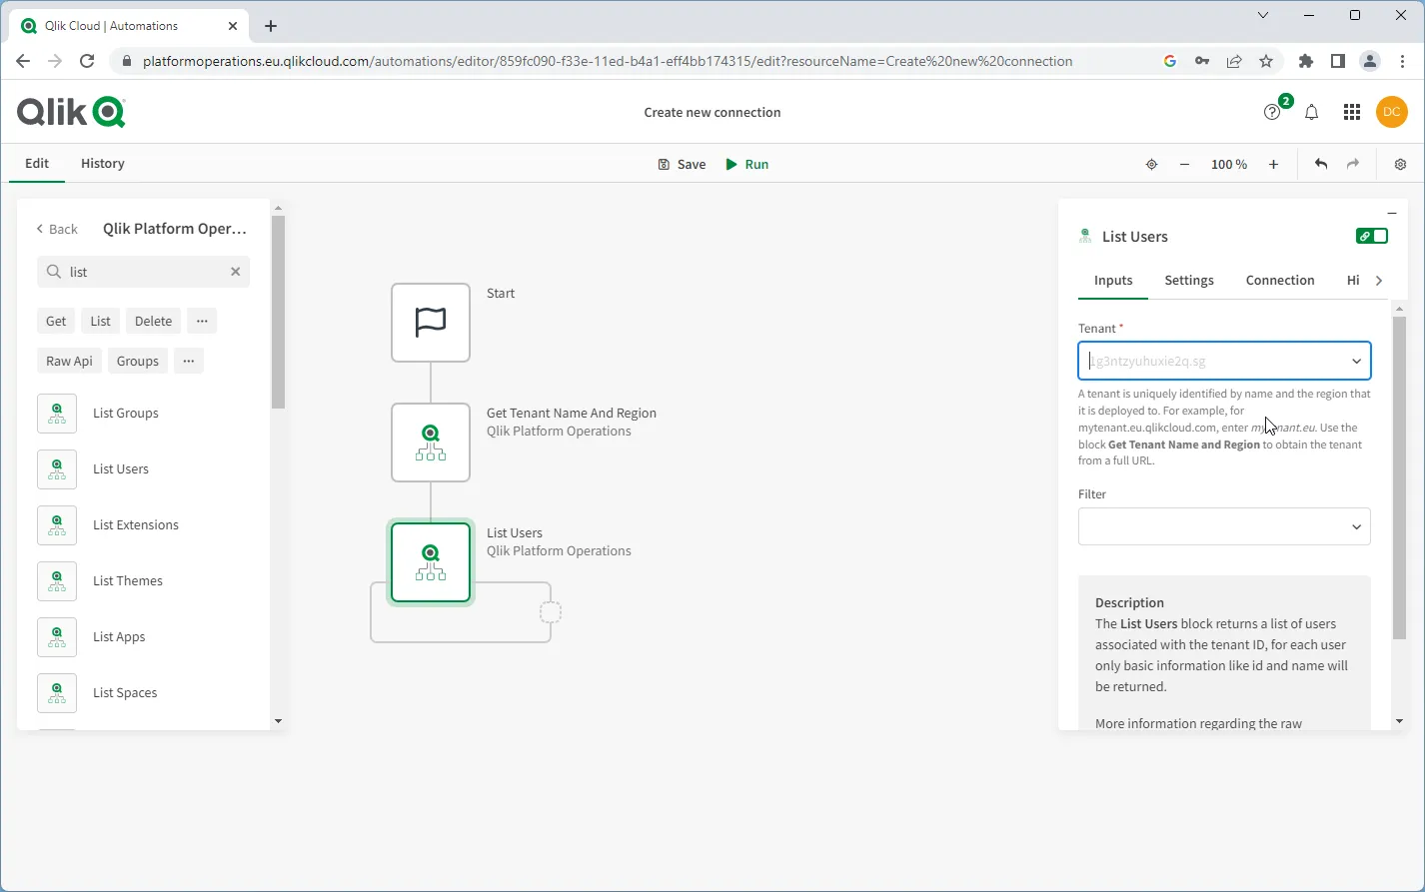Image resolution: width=1425 pixels, height=892 pixels.
Task: Open the apps grid launcher
Action: click(1351, 113)
